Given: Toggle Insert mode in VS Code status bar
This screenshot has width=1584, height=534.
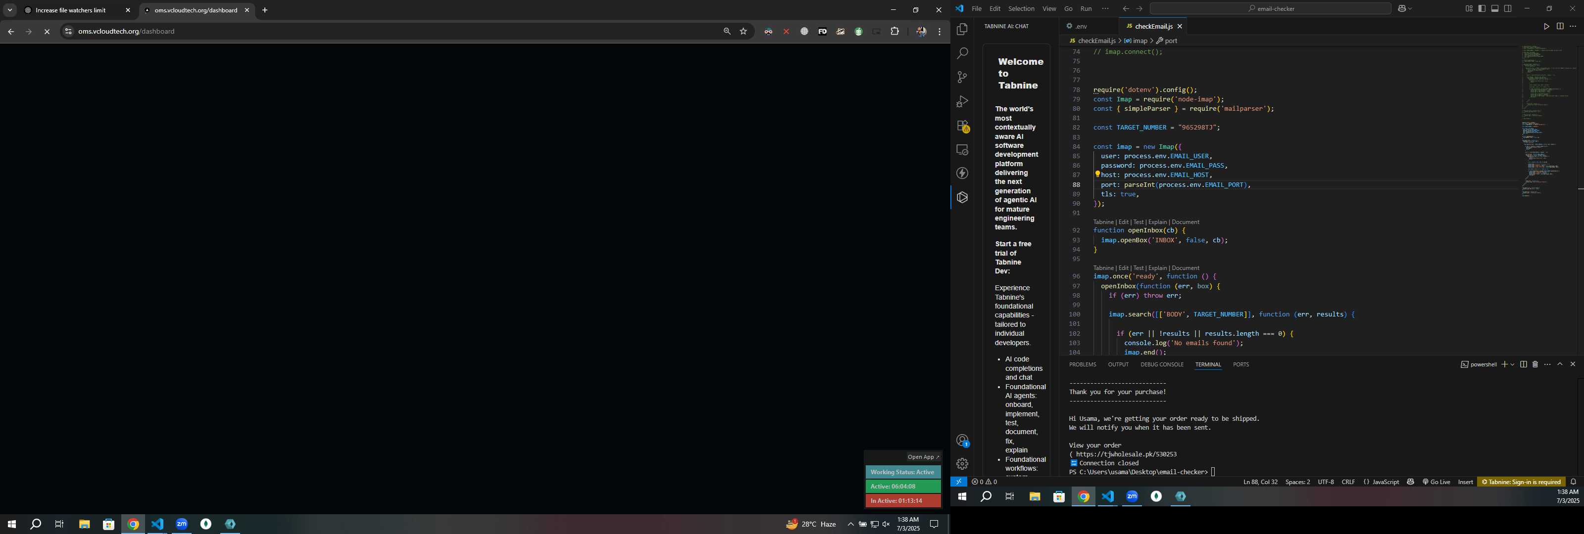Looking at the screenshot, I should tap(1465, 482).
